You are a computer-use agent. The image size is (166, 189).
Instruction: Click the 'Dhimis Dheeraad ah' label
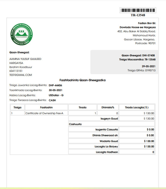105,135
